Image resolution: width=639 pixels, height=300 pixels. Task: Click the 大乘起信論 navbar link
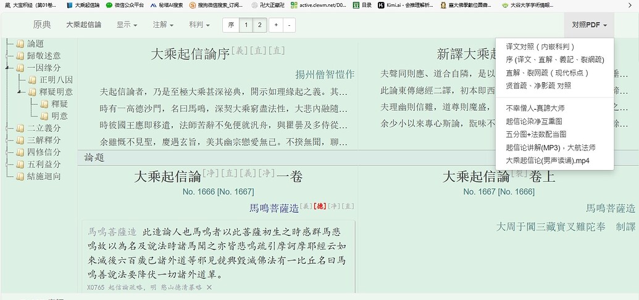(84, 25)
